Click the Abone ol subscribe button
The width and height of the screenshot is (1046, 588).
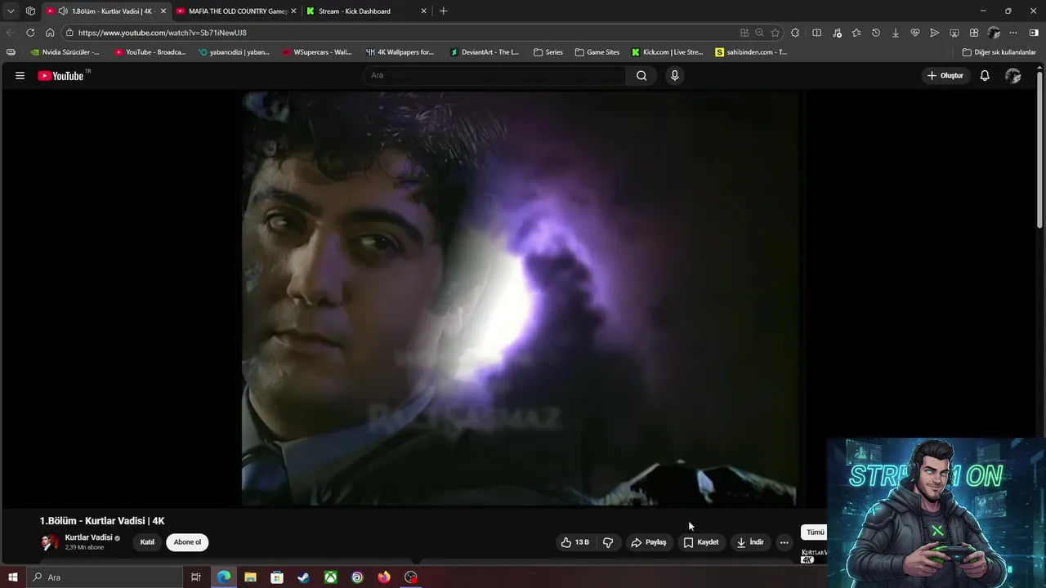coord(187,542)
